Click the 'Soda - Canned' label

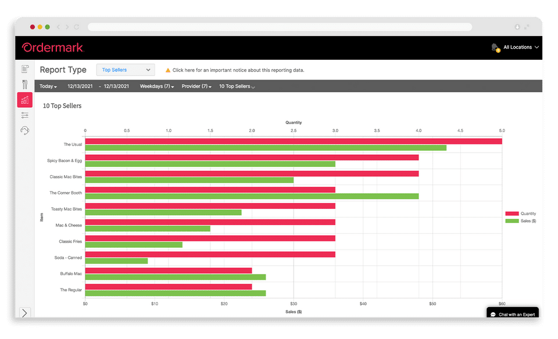[68, 258]
